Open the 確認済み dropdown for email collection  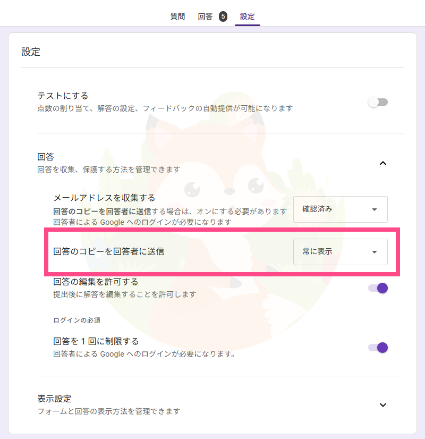(340, 209)
